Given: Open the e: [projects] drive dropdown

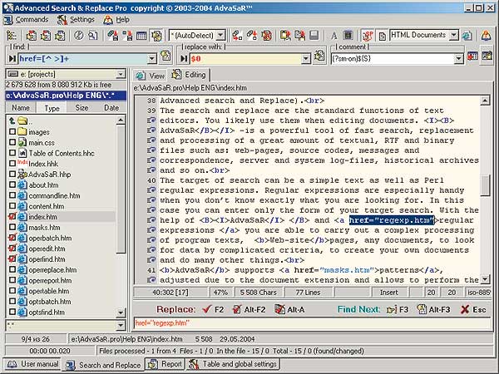Looking at the screenshot, I should point(121,74).
